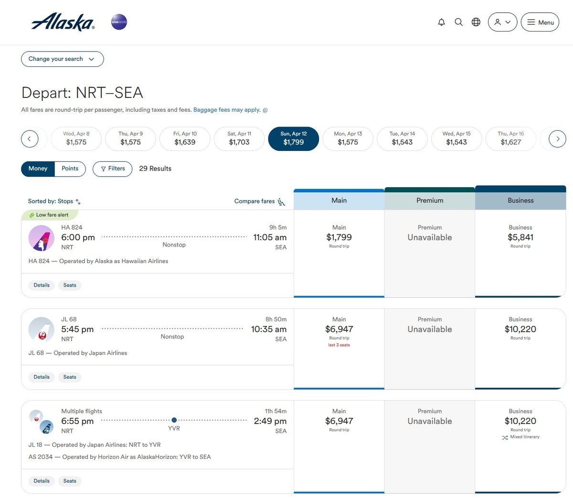Click the Low fare alert tag
The image size is (573, 499).
click(x=50, y=215)
